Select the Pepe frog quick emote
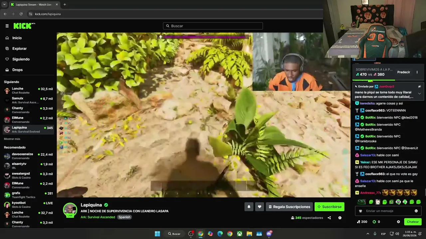The height and width of the screenshot is (239, 426). click(x=361, y=201)
